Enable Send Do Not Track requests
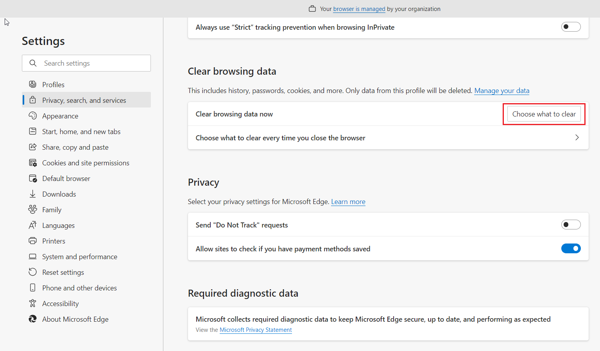The width and height of the screenshot is (600, 351). coord(571,224)
